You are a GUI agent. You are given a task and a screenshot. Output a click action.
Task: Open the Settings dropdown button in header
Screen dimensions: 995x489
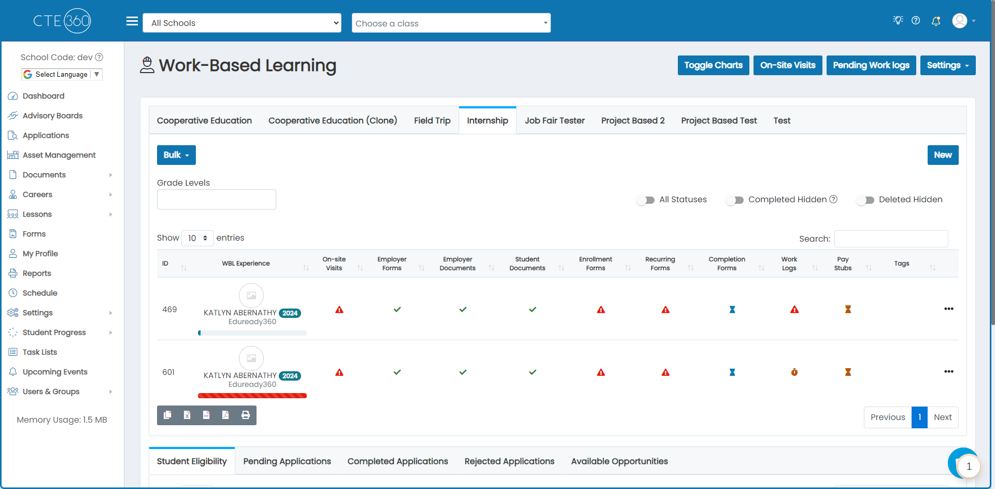(x=948, y=65)
